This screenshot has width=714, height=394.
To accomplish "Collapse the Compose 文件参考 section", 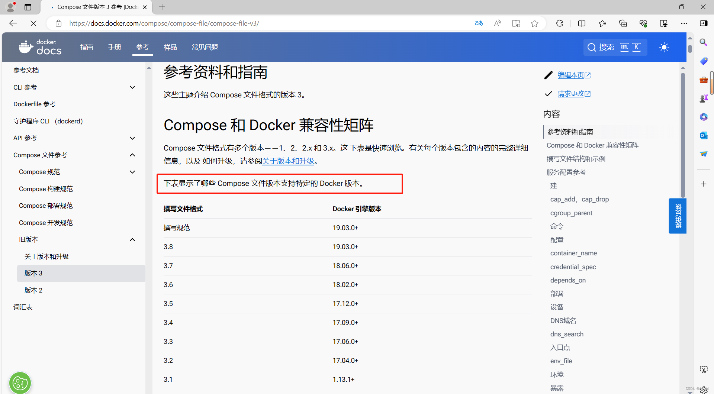I will [x=132, y=155].
